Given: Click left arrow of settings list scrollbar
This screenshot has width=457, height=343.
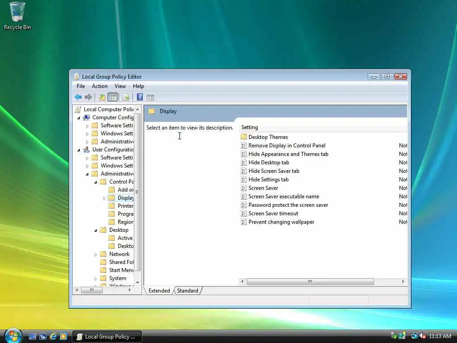Looking at the screenshot, I should tap(242, 281).
